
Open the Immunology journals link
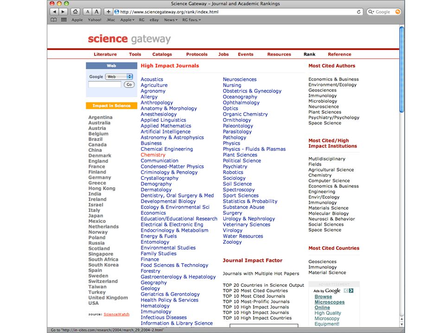(x=156, y=311)
